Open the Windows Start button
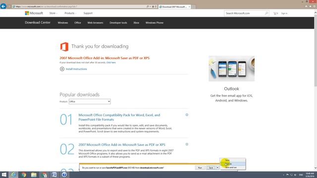 click(4, 175)
